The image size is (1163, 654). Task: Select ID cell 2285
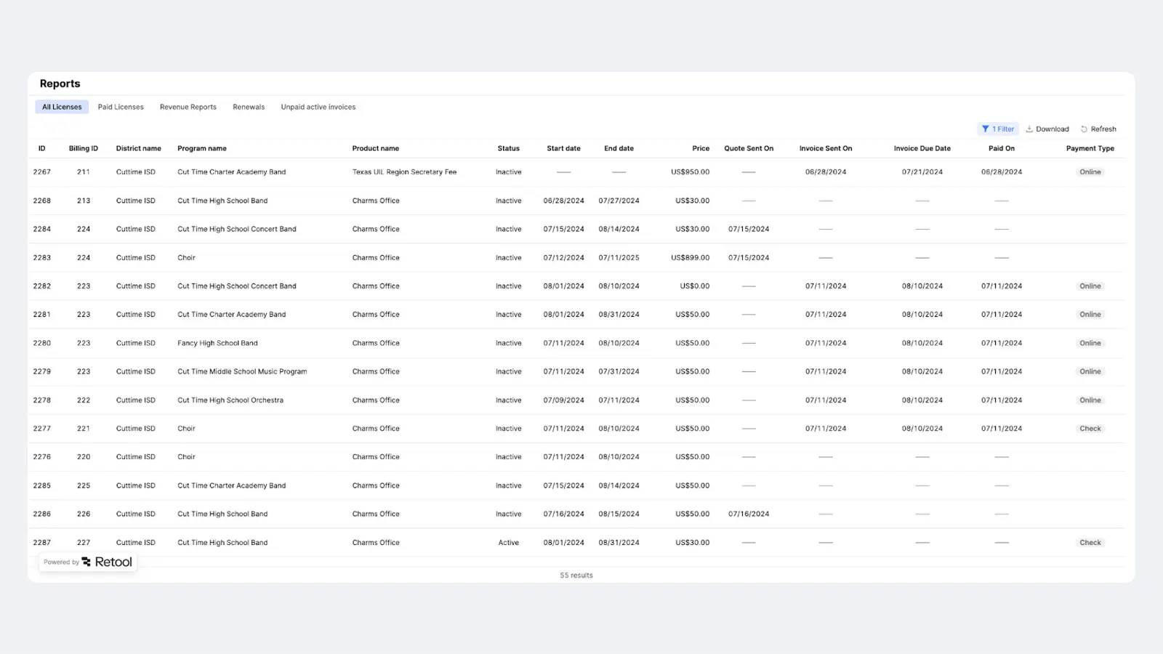pyautogui.click(x=42, y=485)
